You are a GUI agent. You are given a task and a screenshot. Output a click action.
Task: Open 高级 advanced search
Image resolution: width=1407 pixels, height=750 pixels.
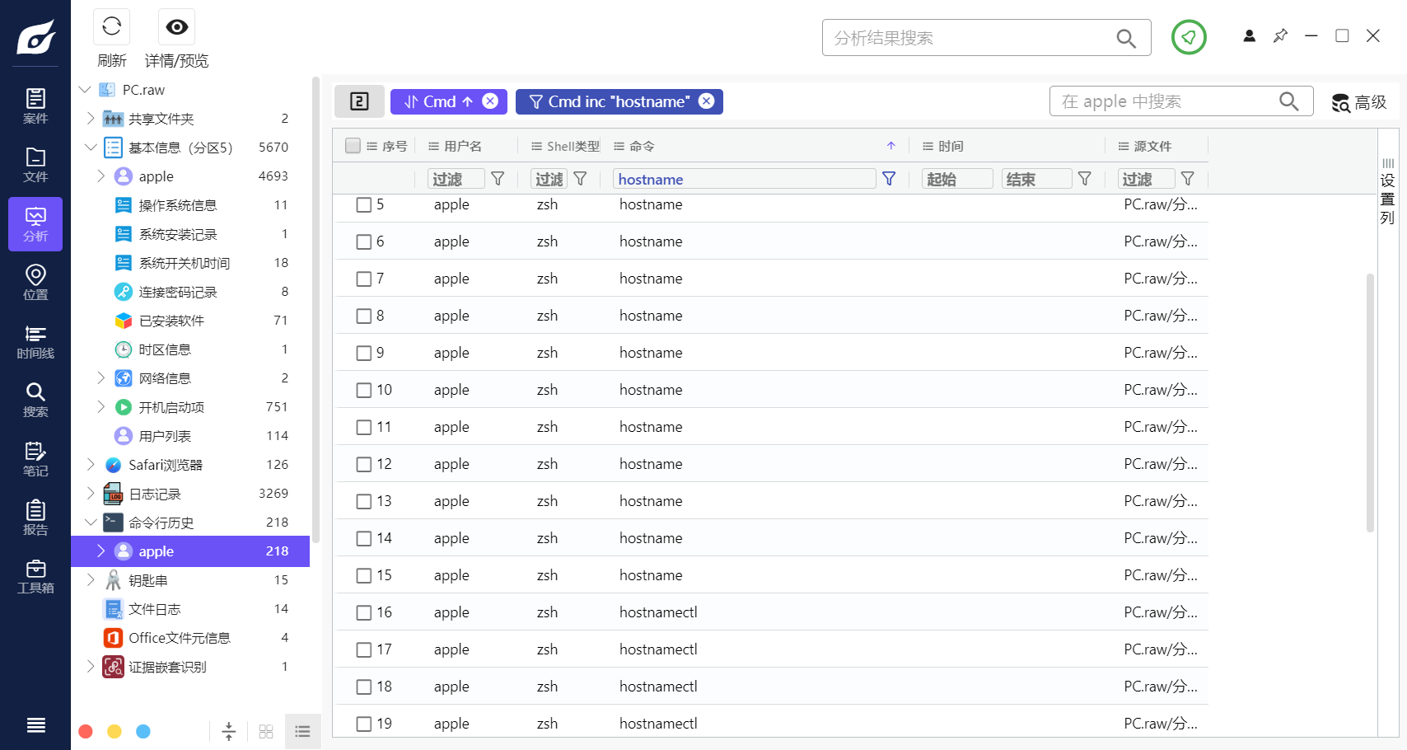(x=1359, y=102)
